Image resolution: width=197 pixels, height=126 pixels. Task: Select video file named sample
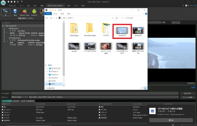[74, 47]
